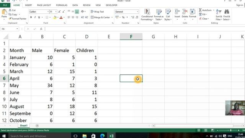Activate the Format Painter brush
The image size is (245, 138).
pyautogui.click(x=10, y=19)
